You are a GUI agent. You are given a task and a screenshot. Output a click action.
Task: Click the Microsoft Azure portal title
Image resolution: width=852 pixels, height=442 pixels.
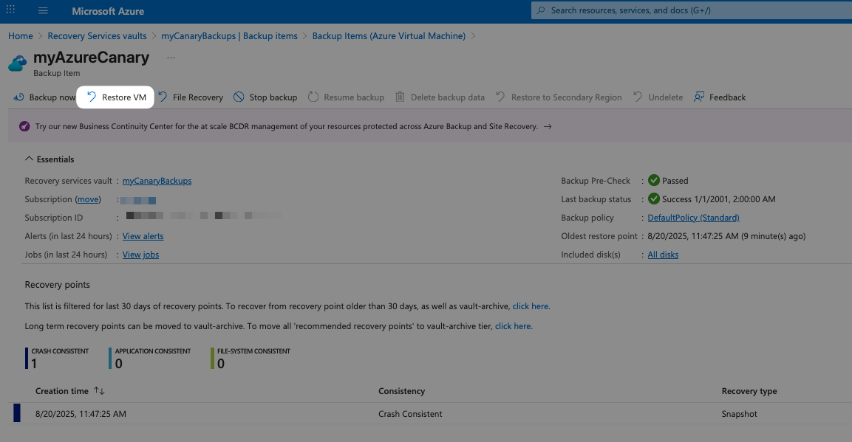click(108, 11)
